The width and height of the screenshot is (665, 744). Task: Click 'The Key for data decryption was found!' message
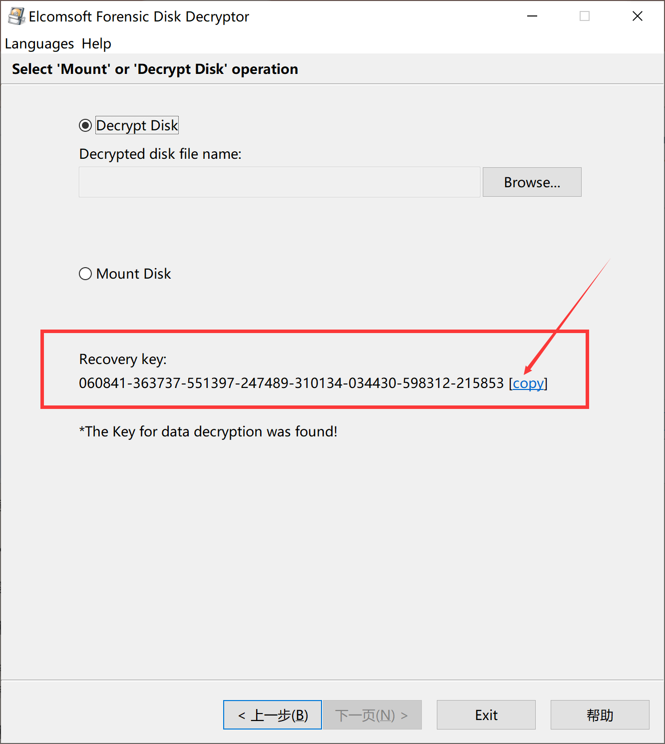[x=208, y=431]
